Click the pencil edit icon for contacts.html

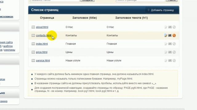pos(166,35)
